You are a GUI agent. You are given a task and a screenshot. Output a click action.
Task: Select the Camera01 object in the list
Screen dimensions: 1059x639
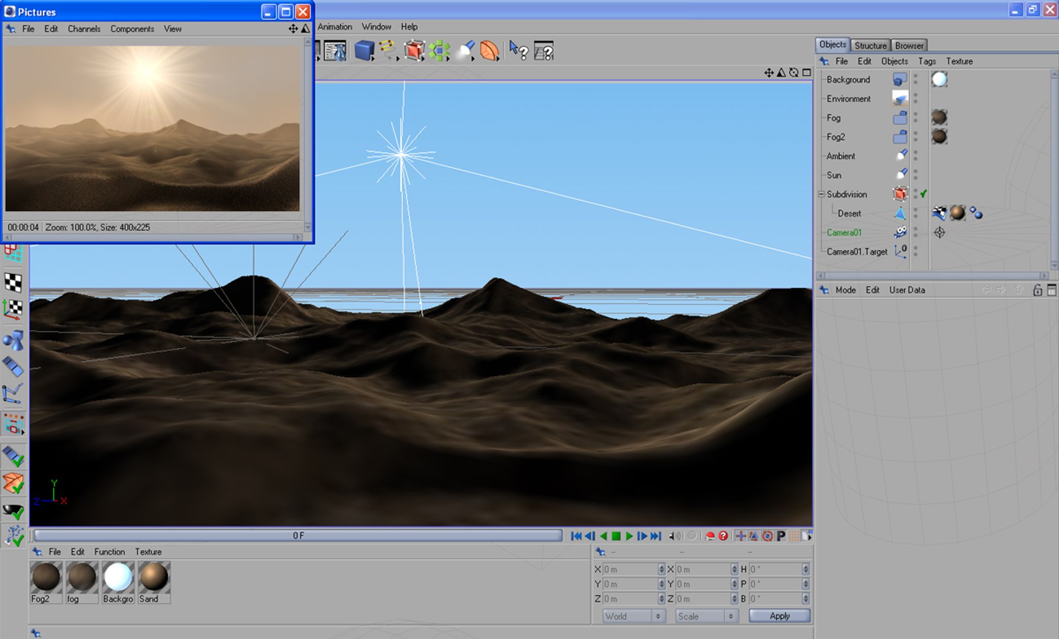coord(844,233)
